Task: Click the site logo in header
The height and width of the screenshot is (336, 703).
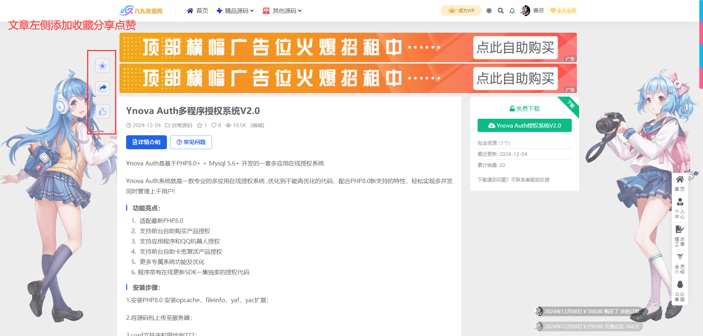Action: [x=141, y=11]
